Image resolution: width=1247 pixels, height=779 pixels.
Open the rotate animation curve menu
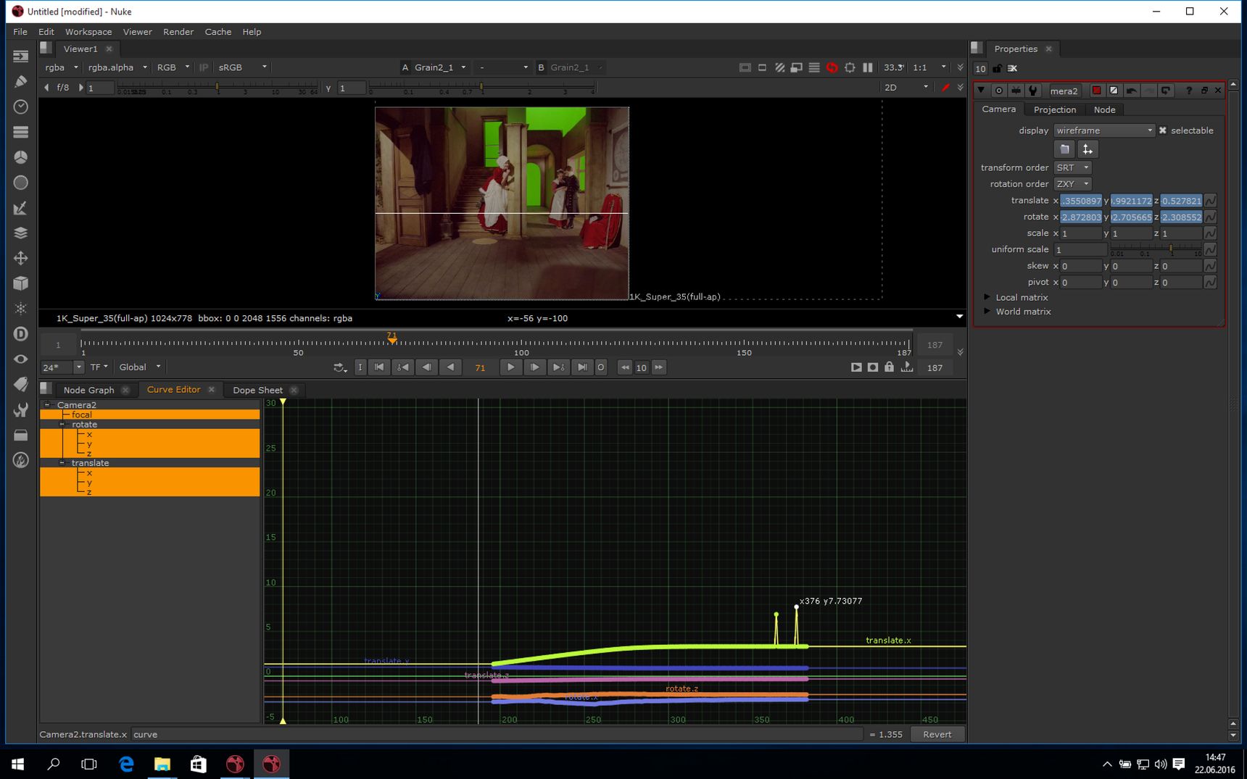(x=1209, y=217)
